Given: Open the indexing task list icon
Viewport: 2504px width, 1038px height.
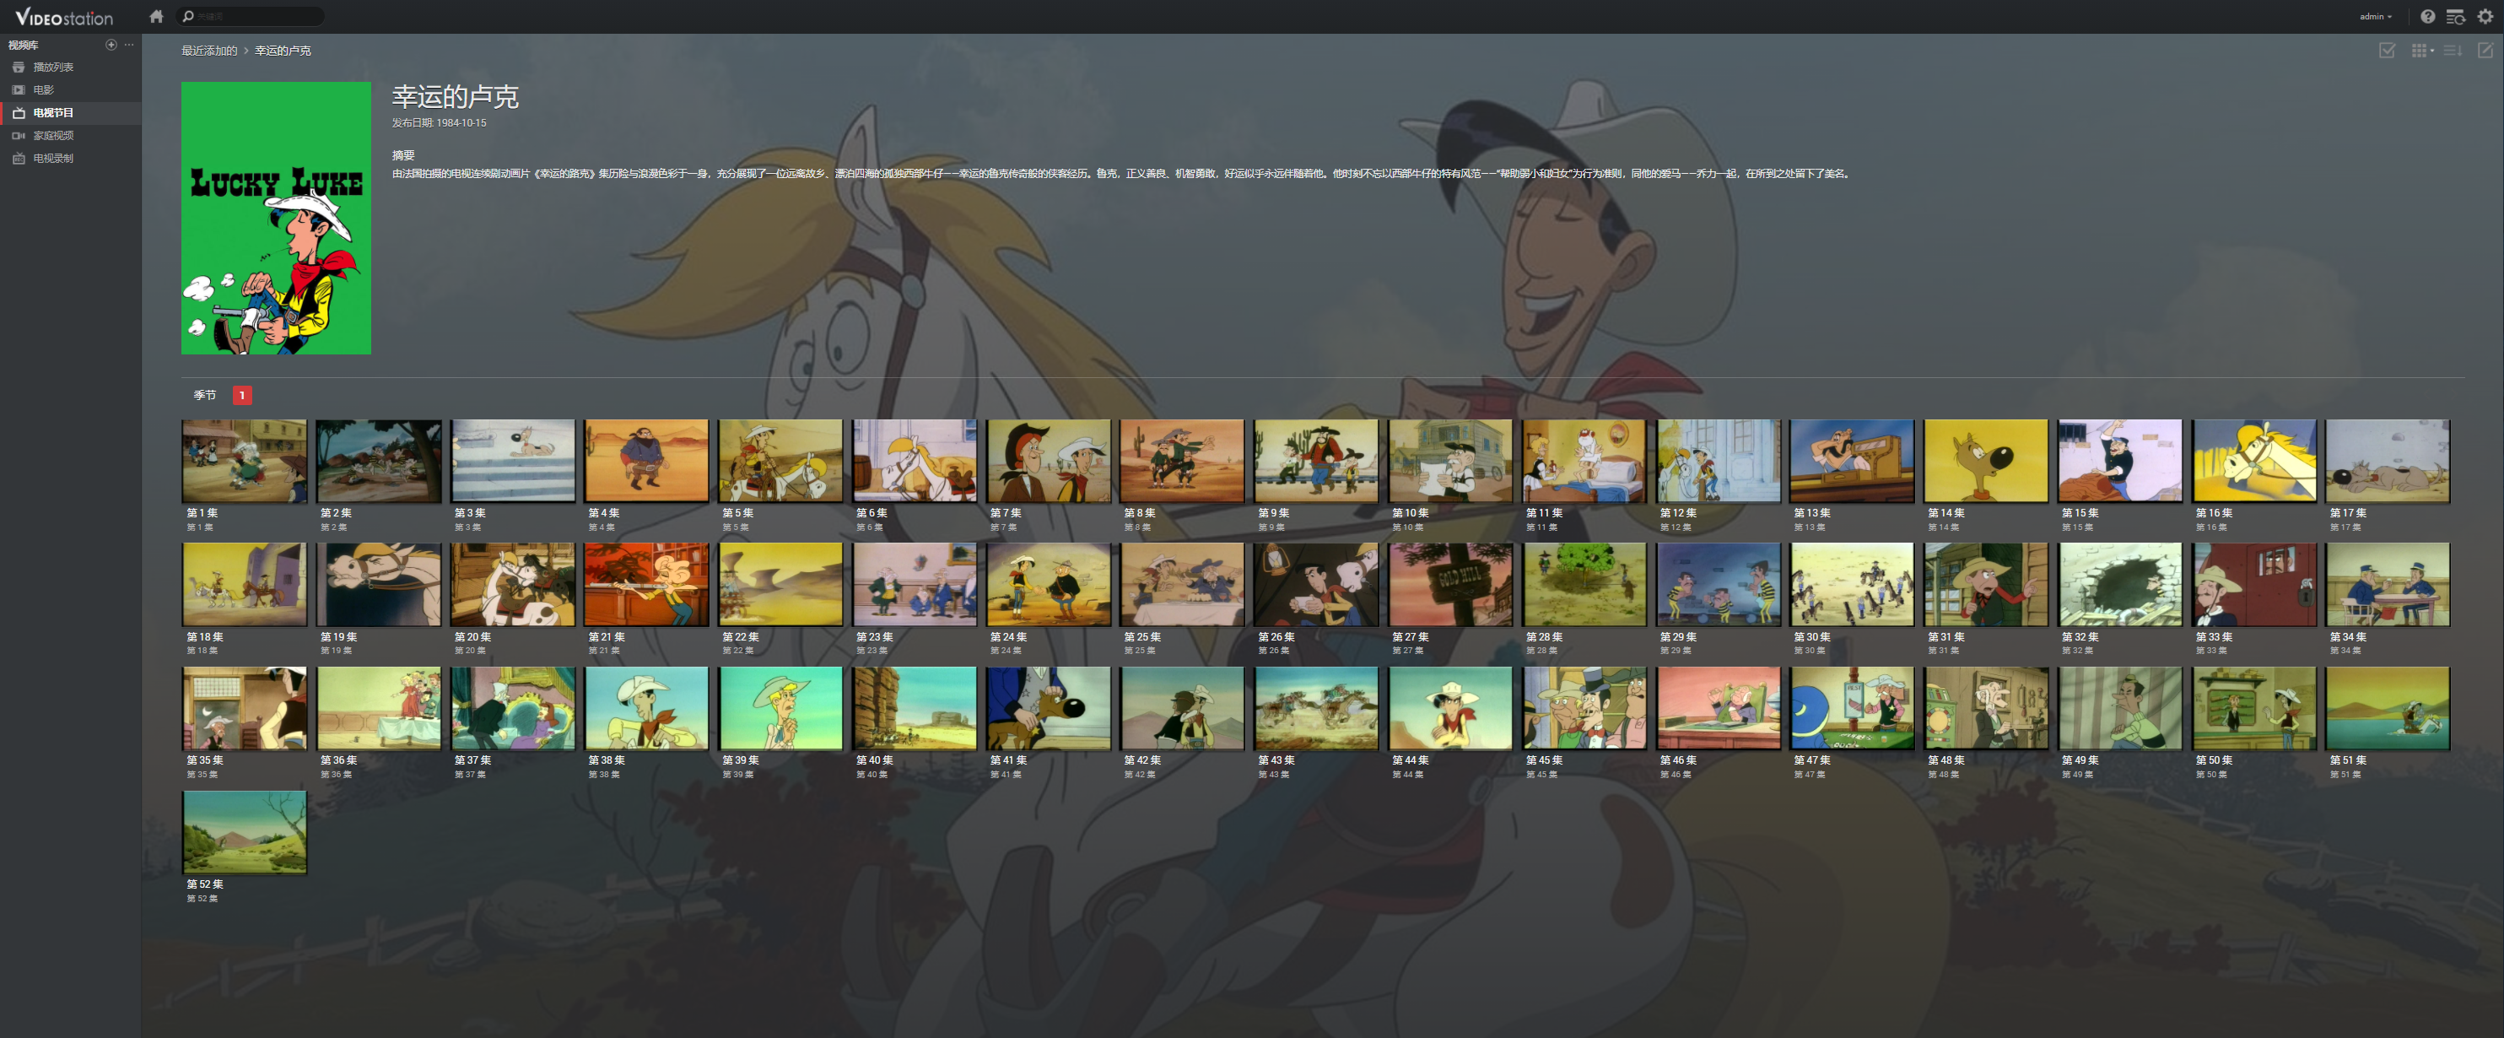Looking at the screenshot, I should [x=2455, y=17].
